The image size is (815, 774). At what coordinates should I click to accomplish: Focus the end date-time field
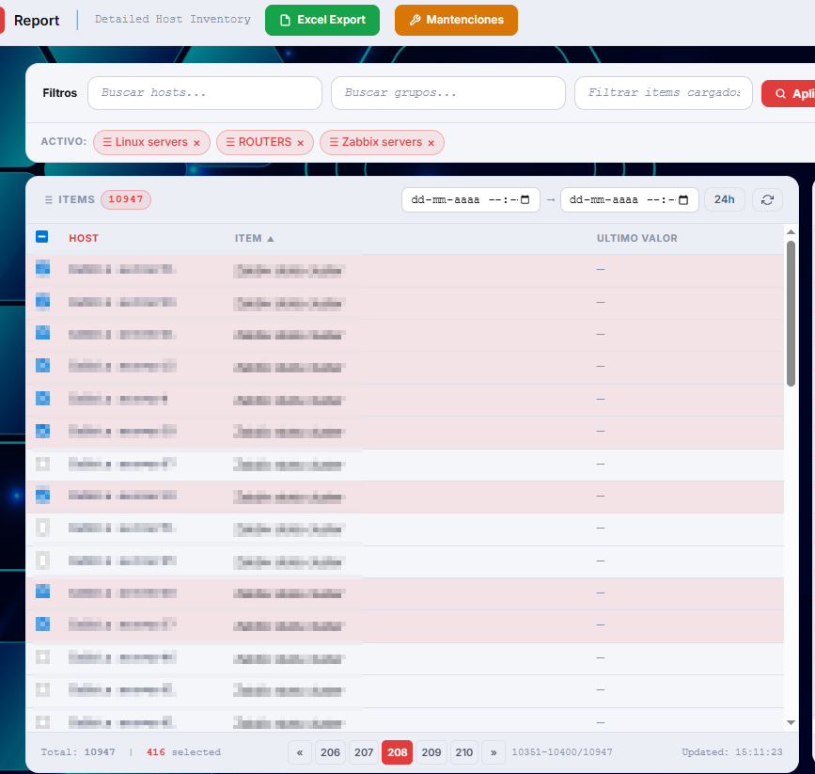[x=629, y=199]
